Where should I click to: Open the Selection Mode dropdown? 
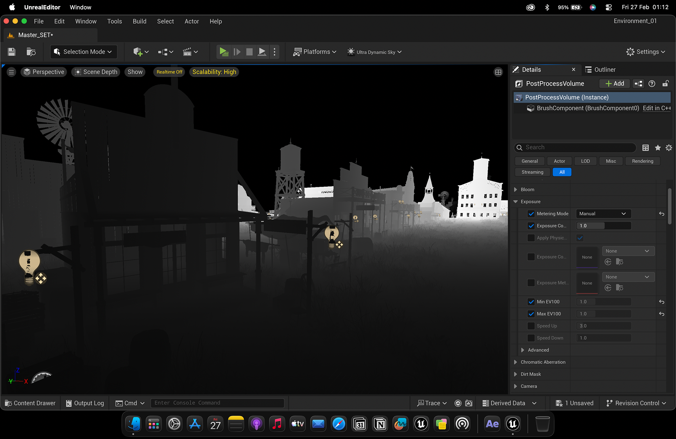[x=83, y=52]
